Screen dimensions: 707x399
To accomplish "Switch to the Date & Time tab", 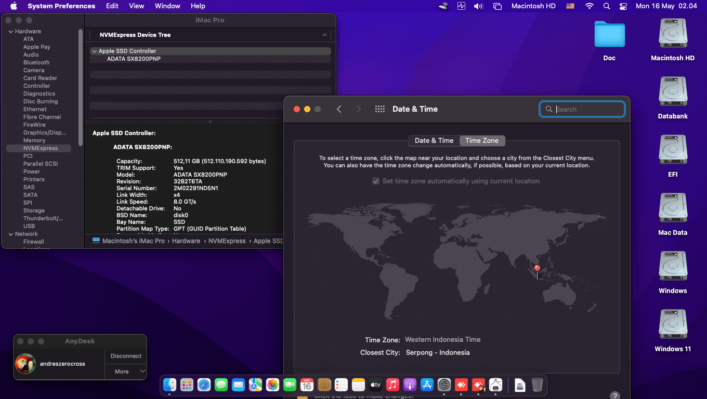I will coord(434,141).
